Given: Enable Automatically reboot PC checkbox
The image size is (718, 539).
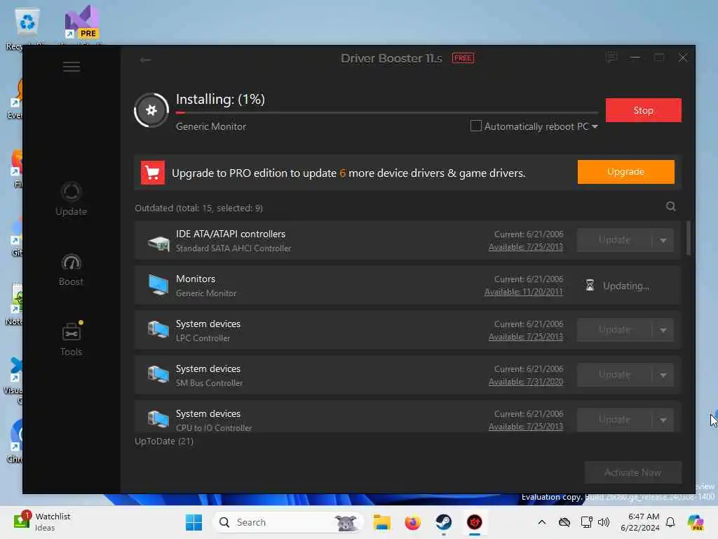Looking at the screenshot, I should [476, 126].
